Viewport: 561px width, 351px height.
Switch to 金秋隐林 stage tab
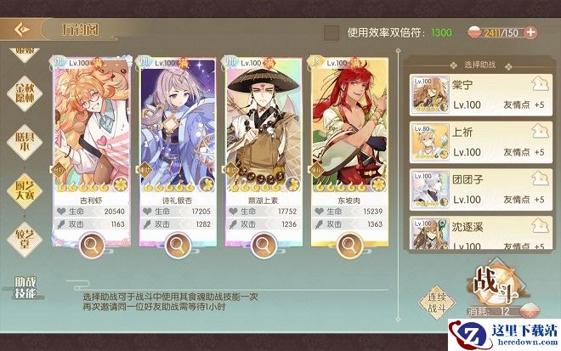(25, 93)
